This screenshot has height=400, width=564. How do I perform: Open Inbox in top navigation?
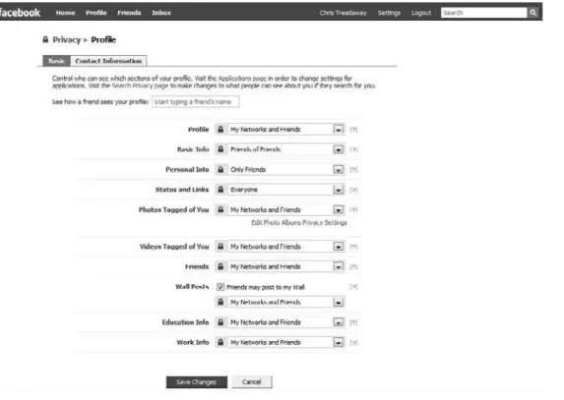click(x=161, y=13)
